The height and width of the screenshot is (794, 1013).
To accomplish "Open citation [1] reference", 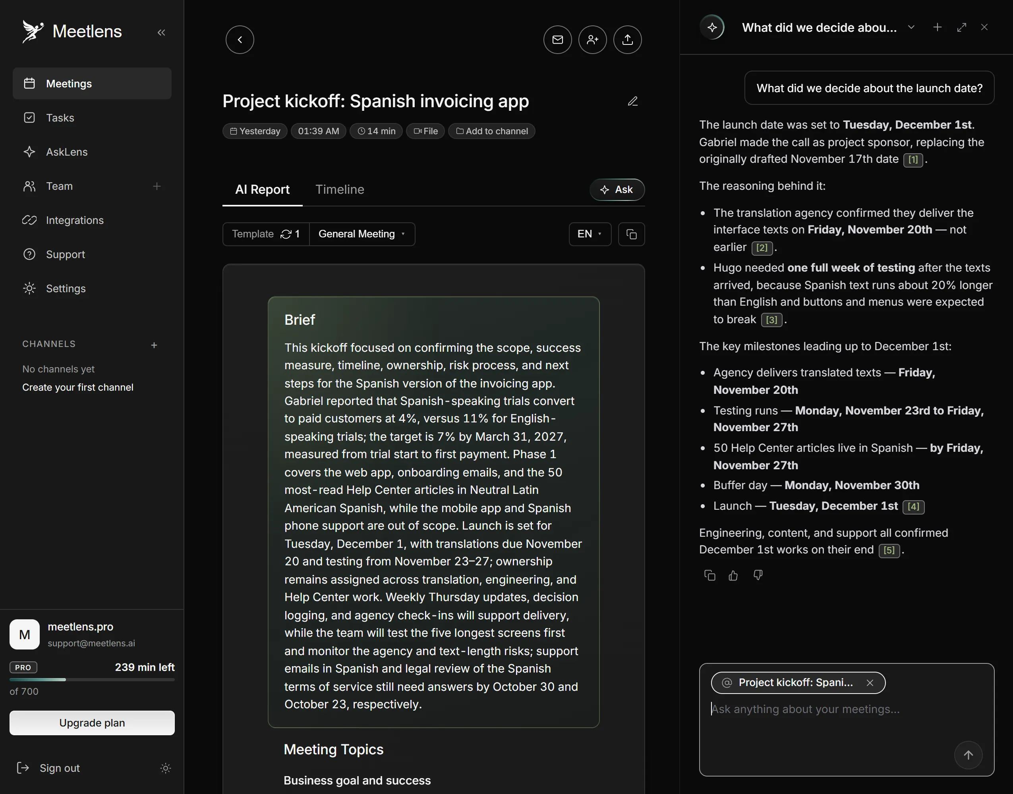I will 912,160.
